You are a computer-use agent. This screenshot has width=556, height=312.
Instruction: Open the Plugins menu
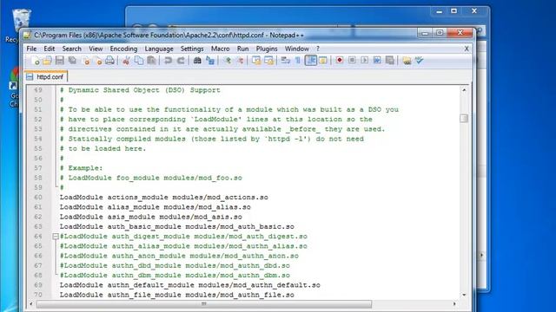(x=267, y=49)
